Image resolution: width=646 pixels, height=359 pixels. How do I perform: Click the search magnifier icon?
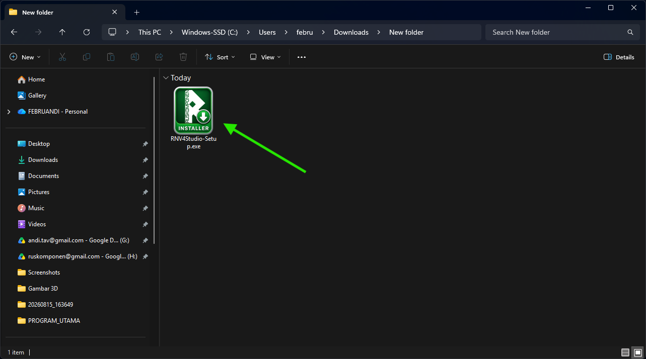click(x=630, y=32)
